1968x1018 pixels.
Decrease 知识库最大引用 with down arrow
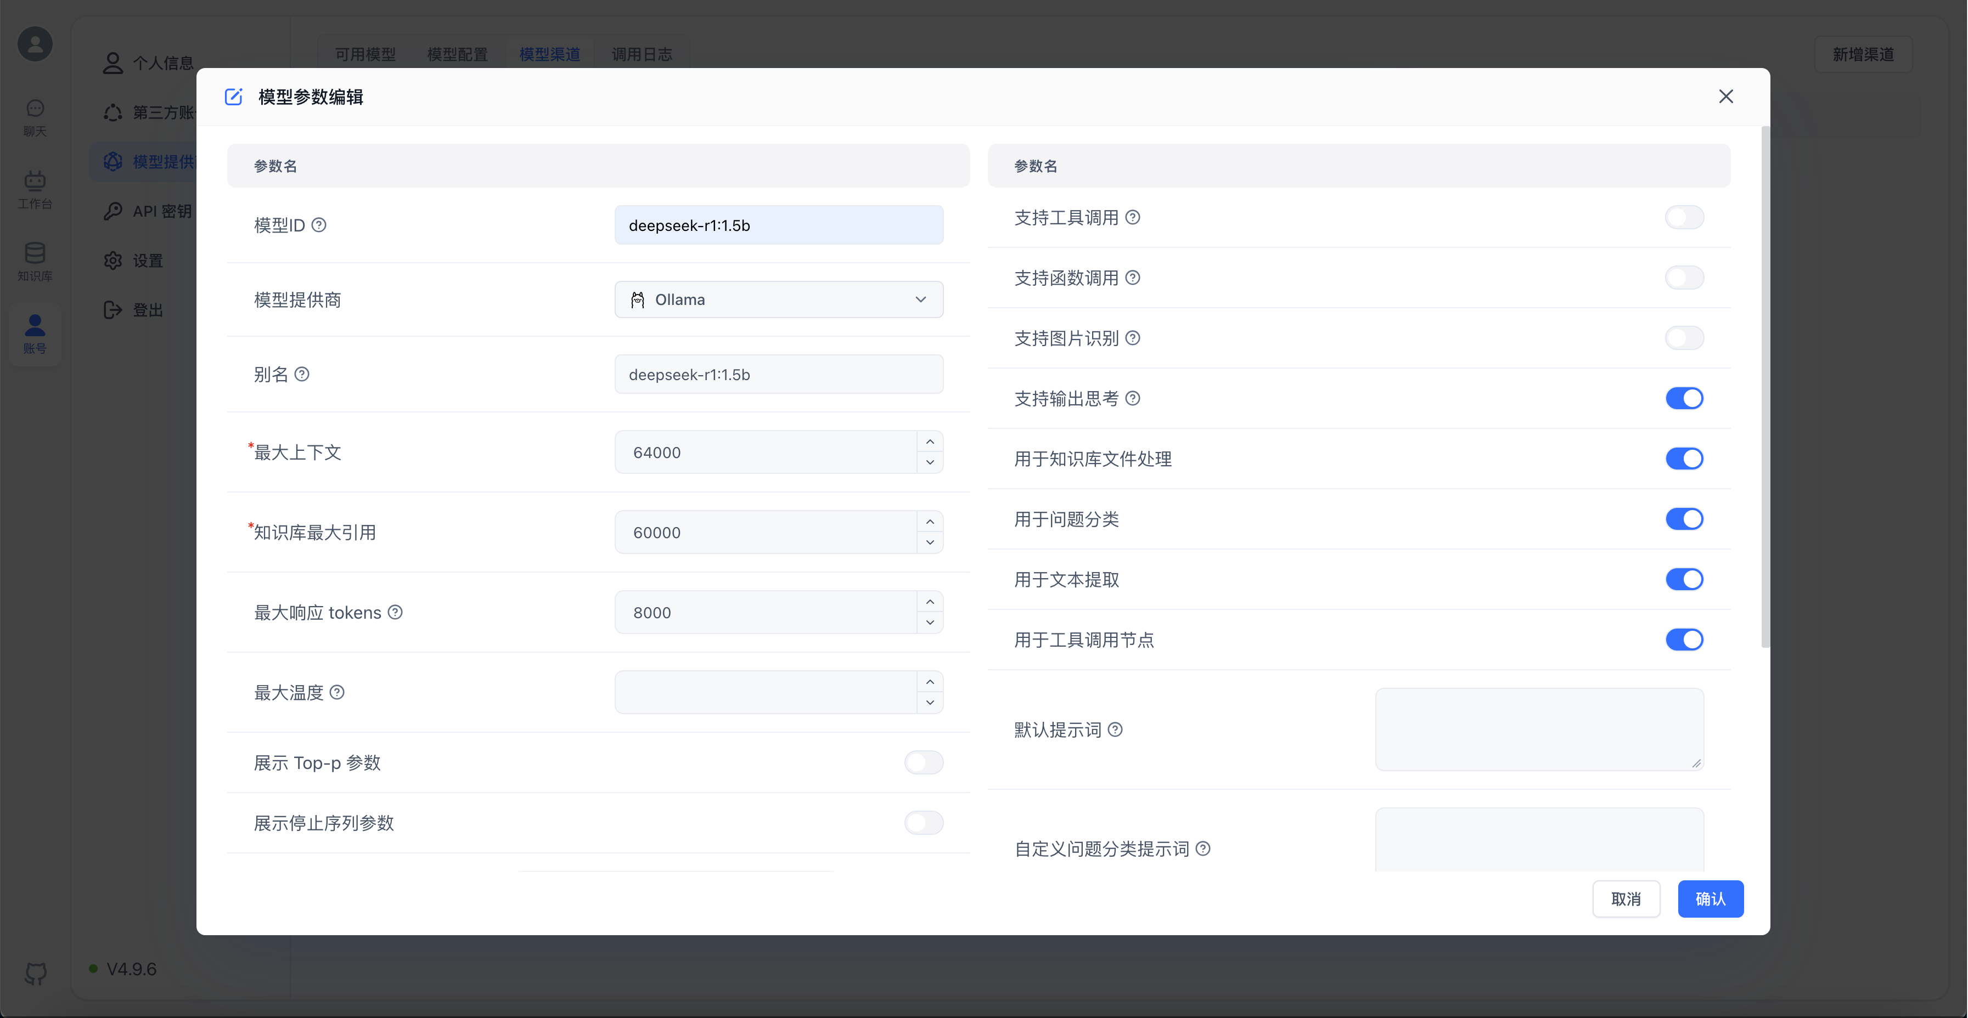[930, 542]
